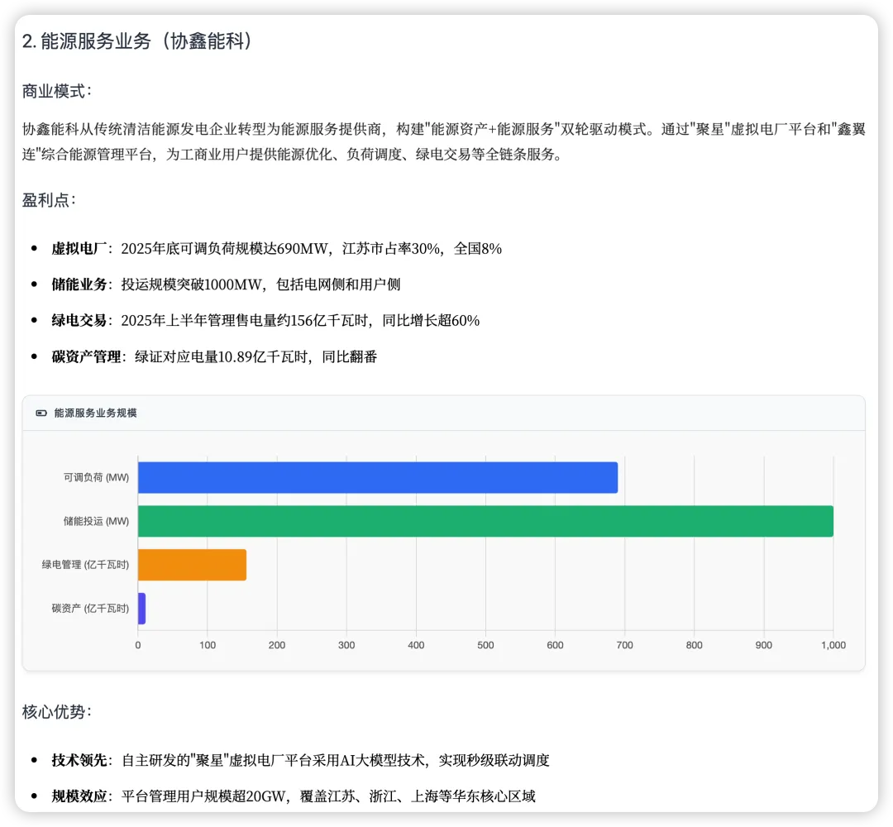Image resolution: width=893 pixels, height=827 pixels.
Task: Click the green 储能投运 (MW) bar
Action: (x=485, y=521)
